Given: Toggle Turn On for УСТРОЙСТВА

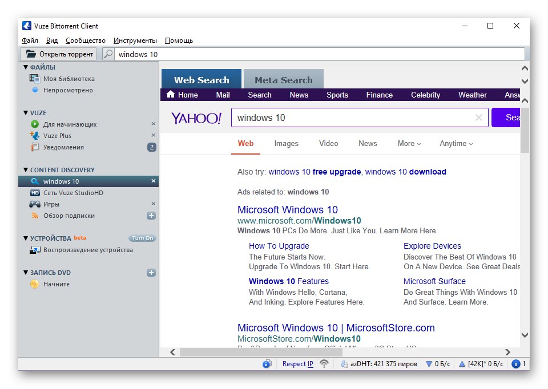Looking at the screenshot, I should click(142, 238).
